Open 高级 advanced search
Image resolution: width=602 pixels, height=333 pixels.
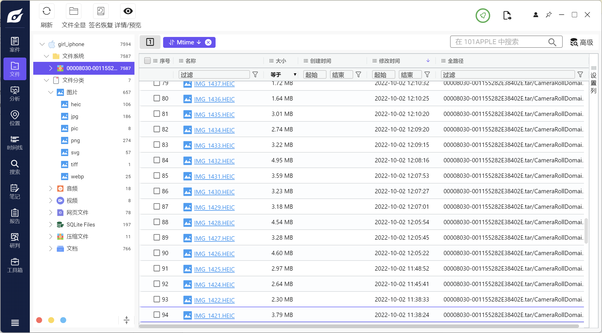click(581, 42)
